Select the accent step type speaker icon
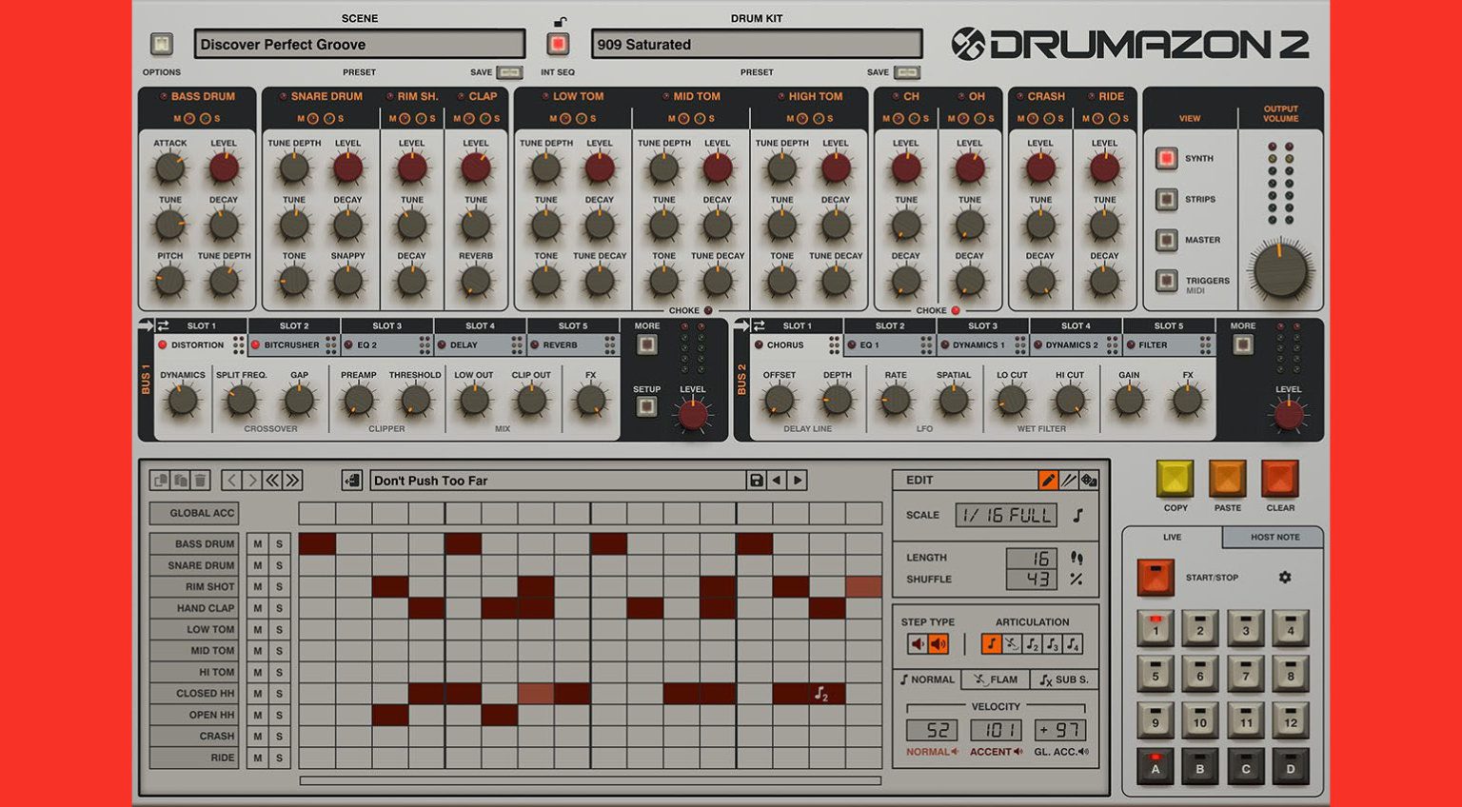 [x=938, y=641]
